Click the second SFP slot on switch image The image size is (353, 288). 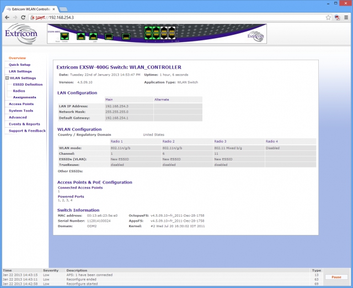126,36
